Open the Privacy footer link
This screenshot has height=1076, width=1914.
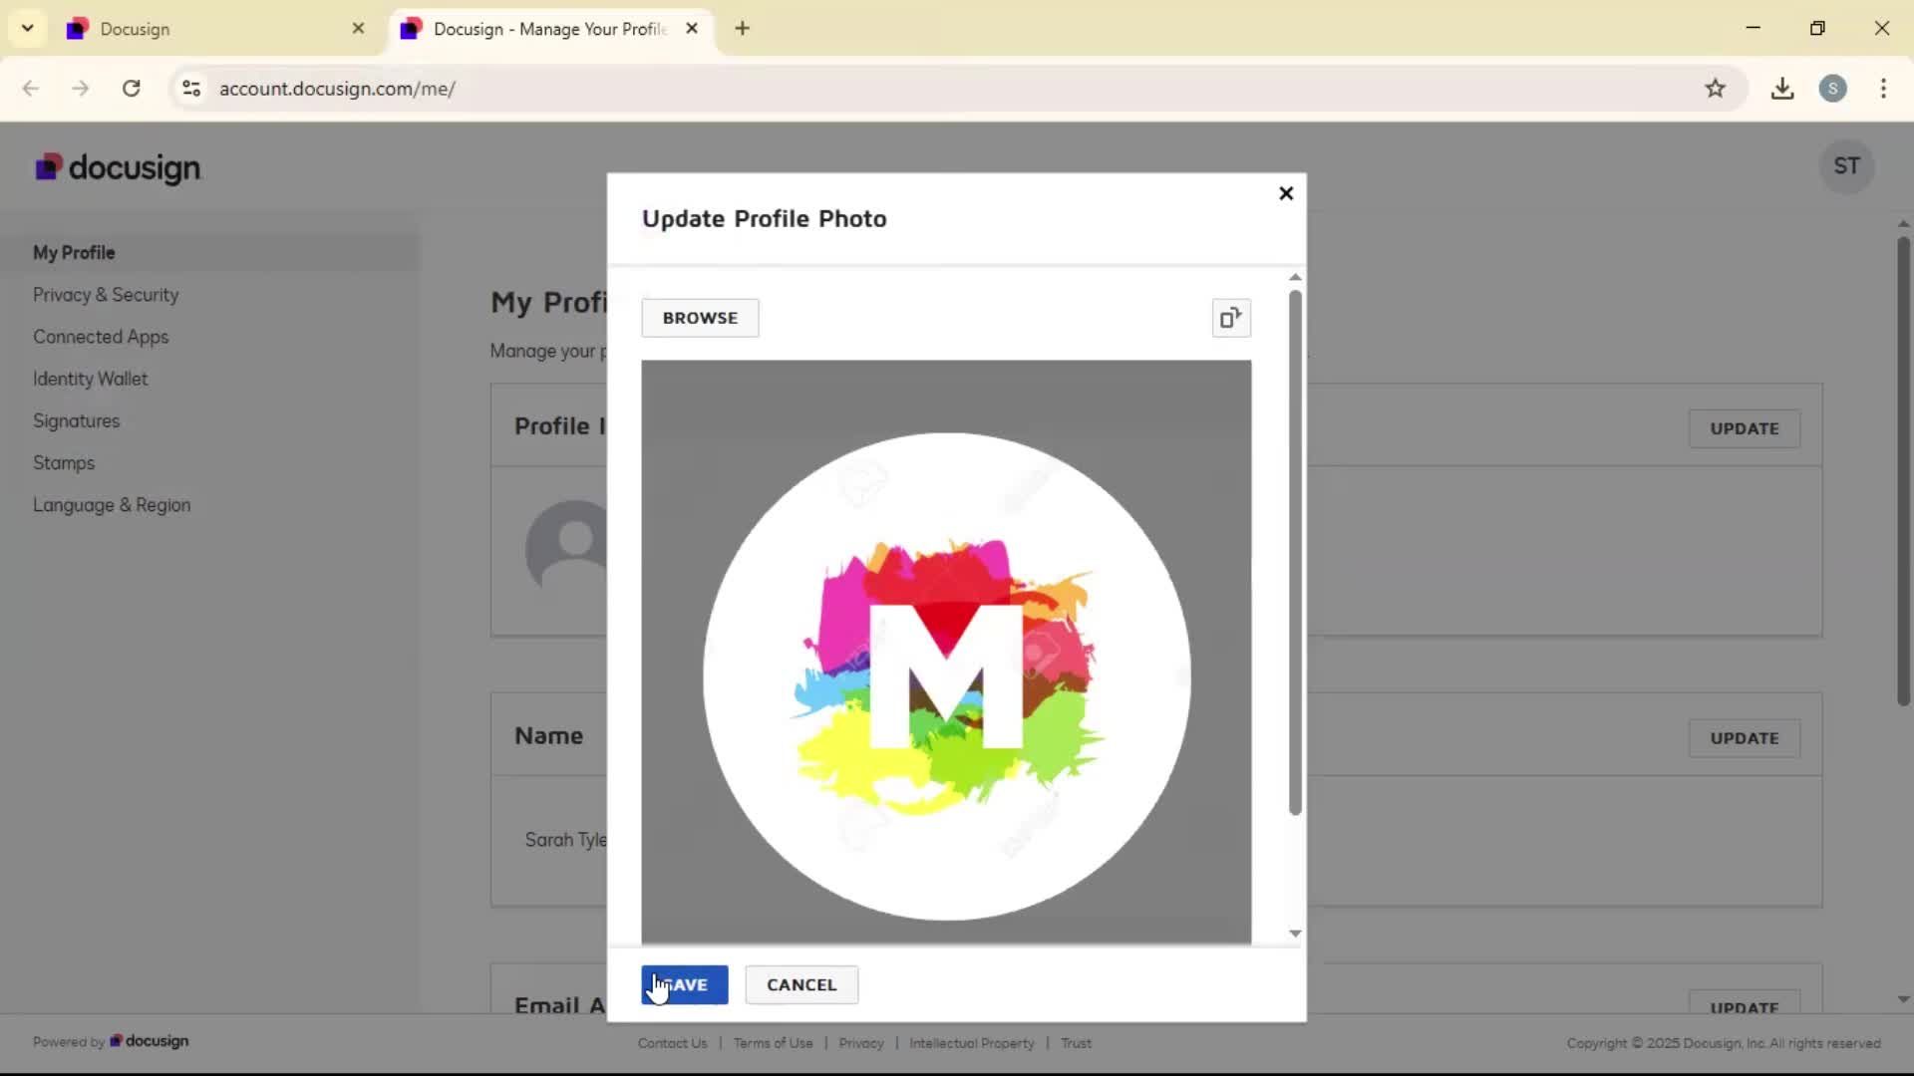pyautogui.click(x=861, y=1043)
